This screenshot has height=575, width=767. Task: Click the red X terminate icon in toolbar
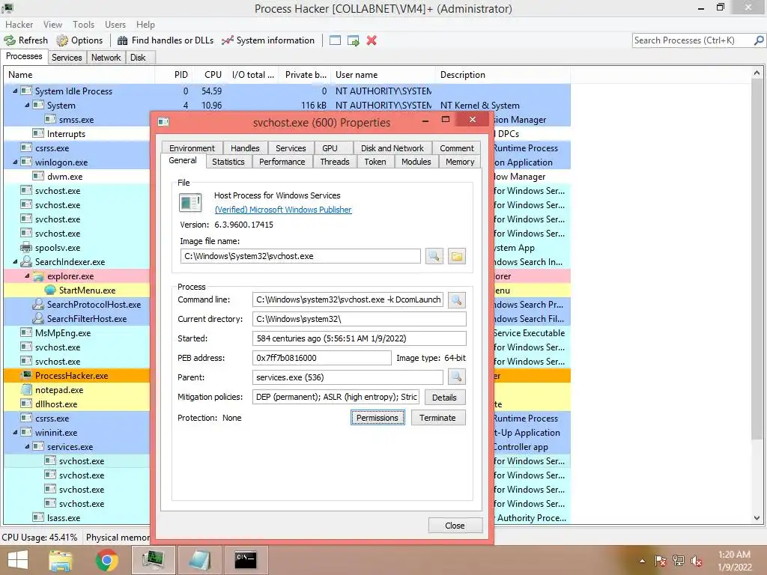point(372,40)
